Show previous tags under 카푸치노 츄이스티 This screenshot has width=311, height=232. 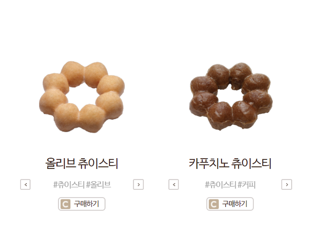tap(174, 184)
